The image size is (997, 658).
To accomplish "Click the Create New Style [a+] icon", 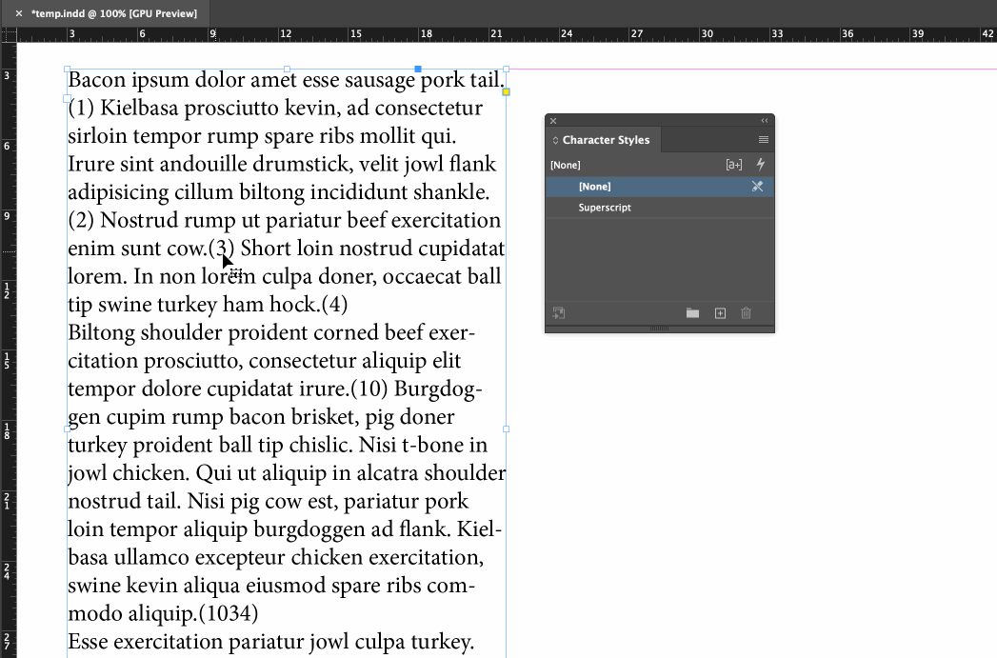I will pyautogui.click(x=734, y=165).
